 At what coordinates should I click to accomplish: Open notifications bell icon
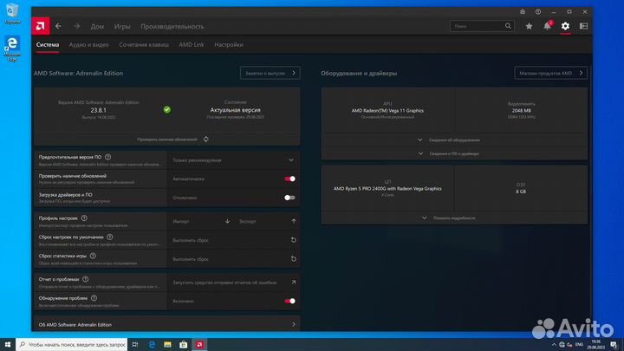pos(547,26)
